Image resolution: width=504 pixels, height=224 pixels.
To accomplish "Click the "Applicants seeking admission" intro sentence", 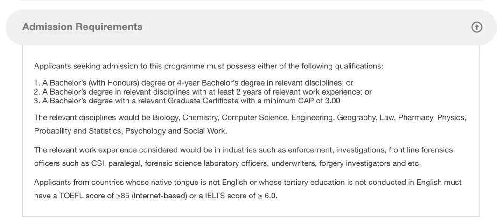I will point(208,66).
